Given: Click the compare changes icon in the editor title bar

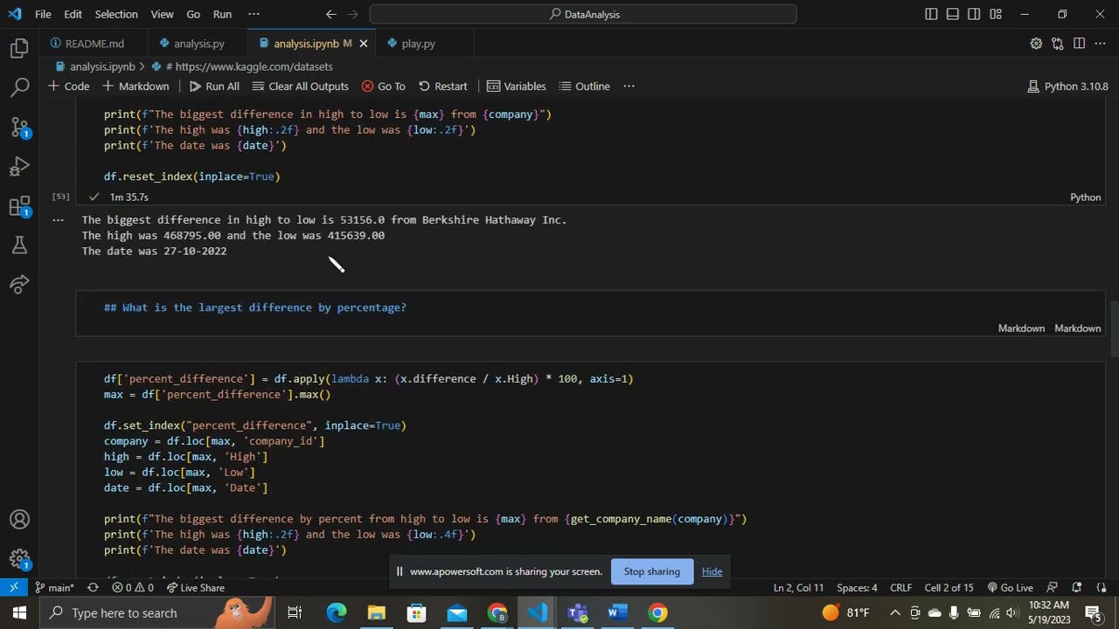Looking at the screenshot, I should pyautogui.click(x=1058, y=43).
